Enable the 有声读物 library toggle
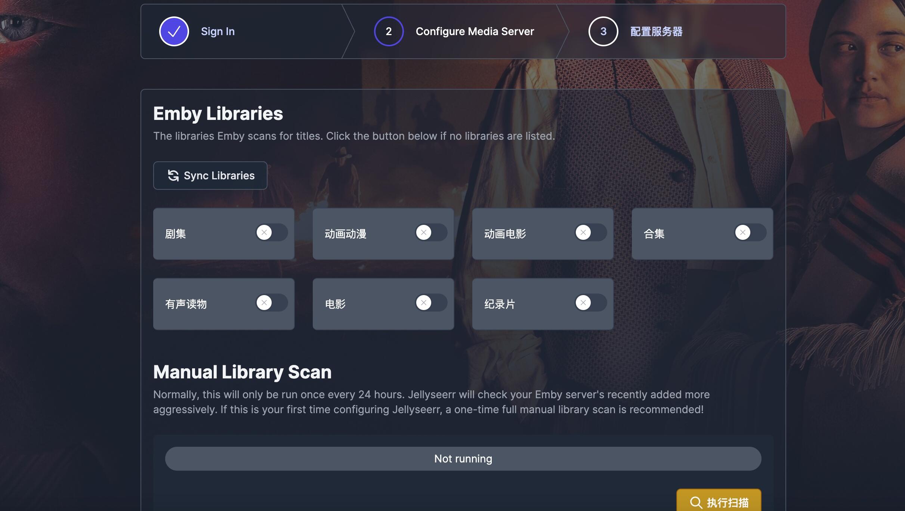Viewport: 905px width, 511px height. pyautogui.click(x=272, y=303)
